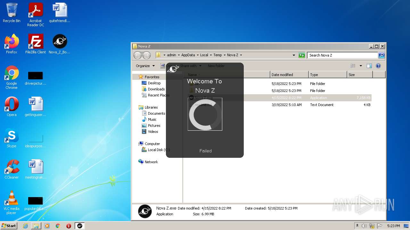Expand address bar history dropdown
This screenshot has width=410, height=230.
pos(294,55)
